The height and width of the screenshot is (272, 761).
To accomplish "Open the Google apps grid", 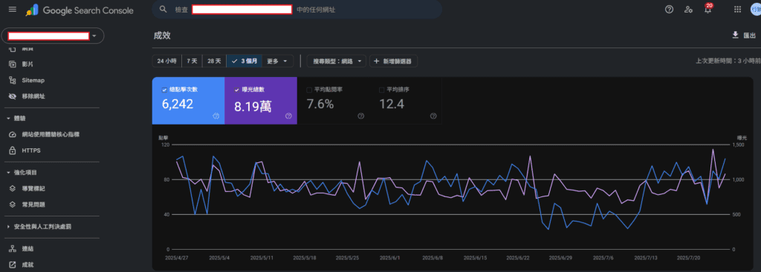I will point(737,9).
